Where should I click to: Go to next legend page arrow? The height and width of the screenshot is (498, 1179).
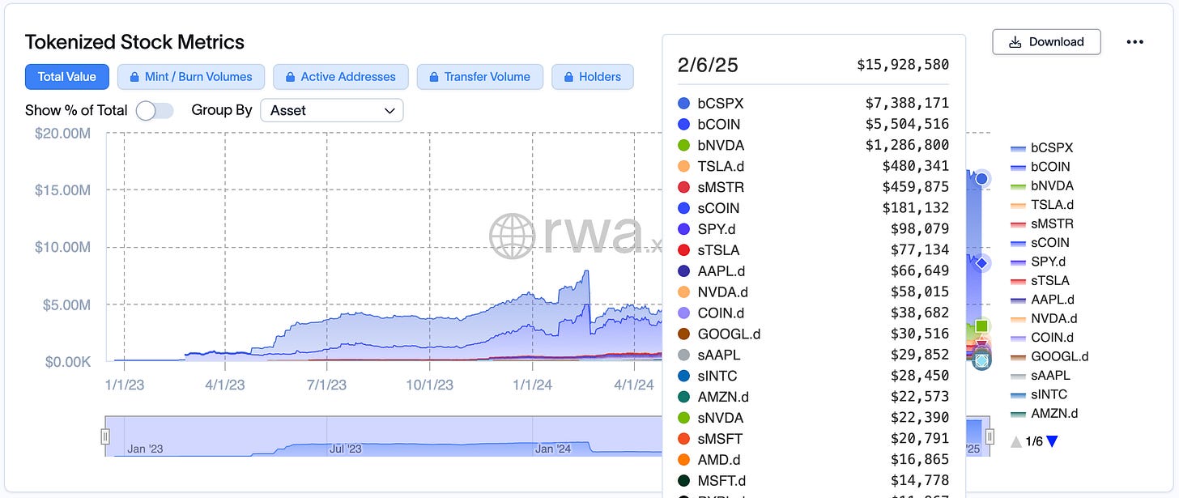point(1052,441)
